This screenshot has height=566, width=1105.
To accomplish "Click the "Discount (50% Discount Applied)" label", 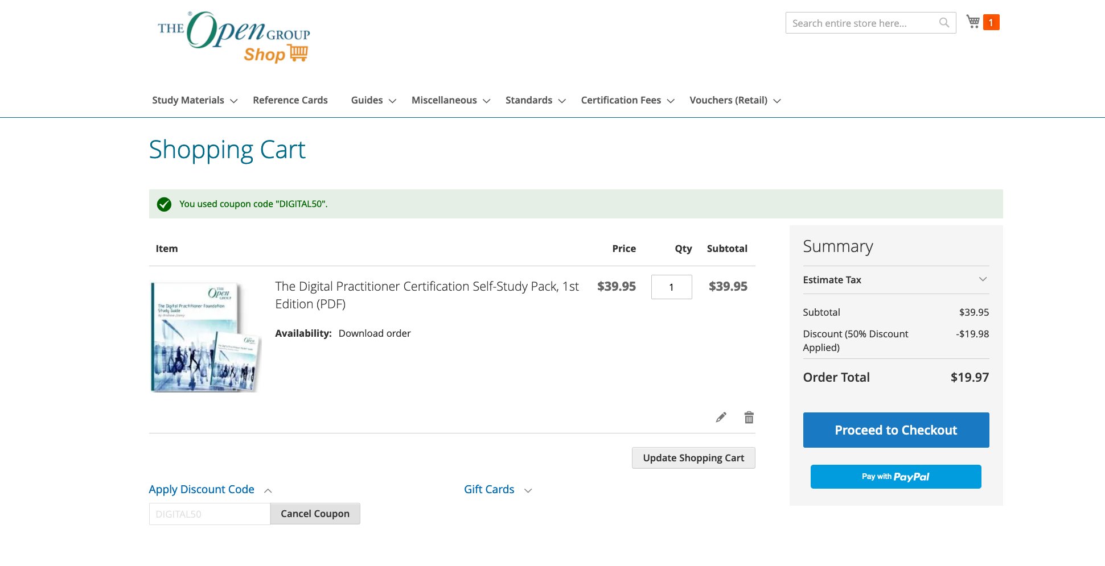I will click(856, 341).
